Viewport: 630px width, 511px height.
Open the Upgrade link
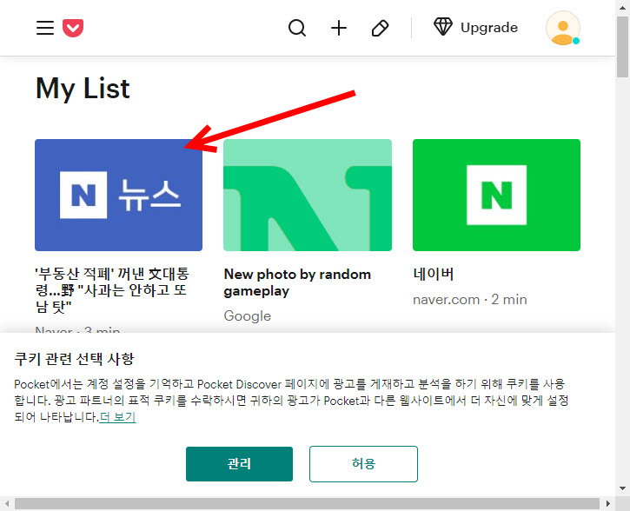click(489, 27)
